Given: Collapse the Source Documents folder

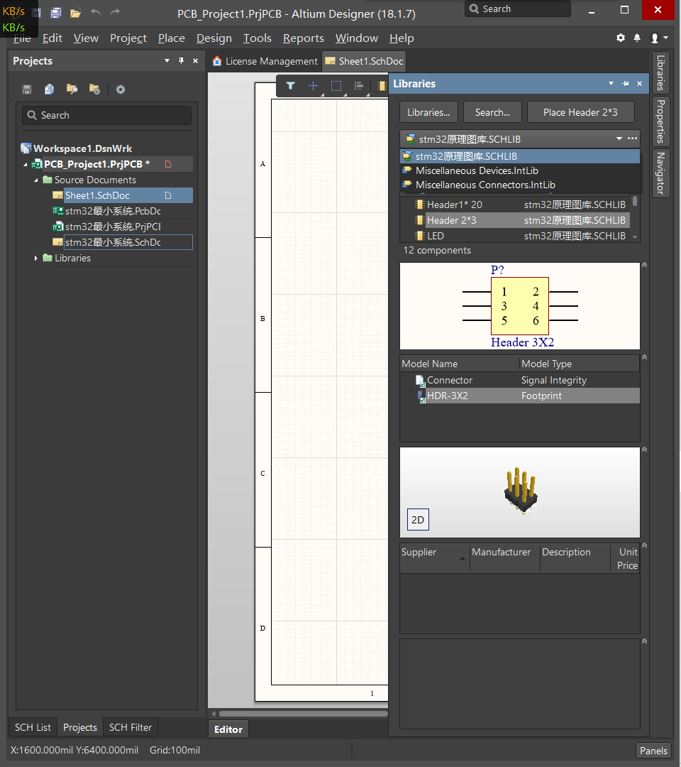Looking at the screenshot, I should [35, 180].
